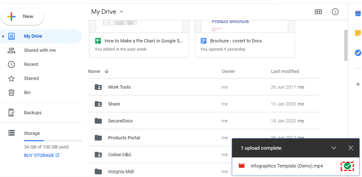
Task: Close the upload complete notification
Action: click(x=351, y=148)
